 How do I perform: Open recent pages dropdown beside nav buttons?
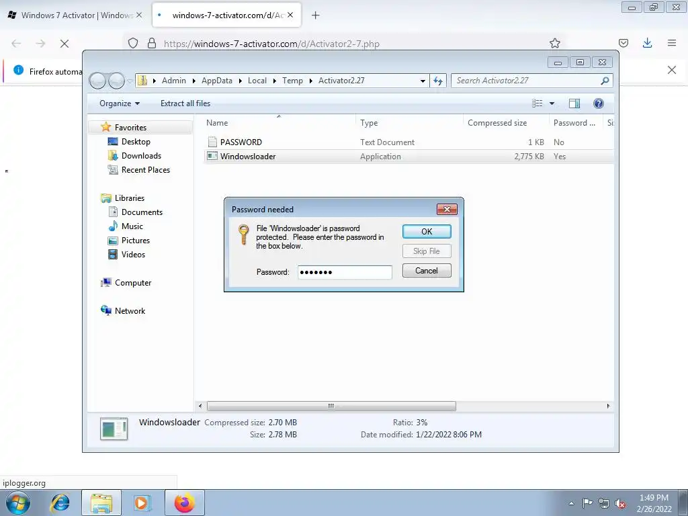click(130, 81)
